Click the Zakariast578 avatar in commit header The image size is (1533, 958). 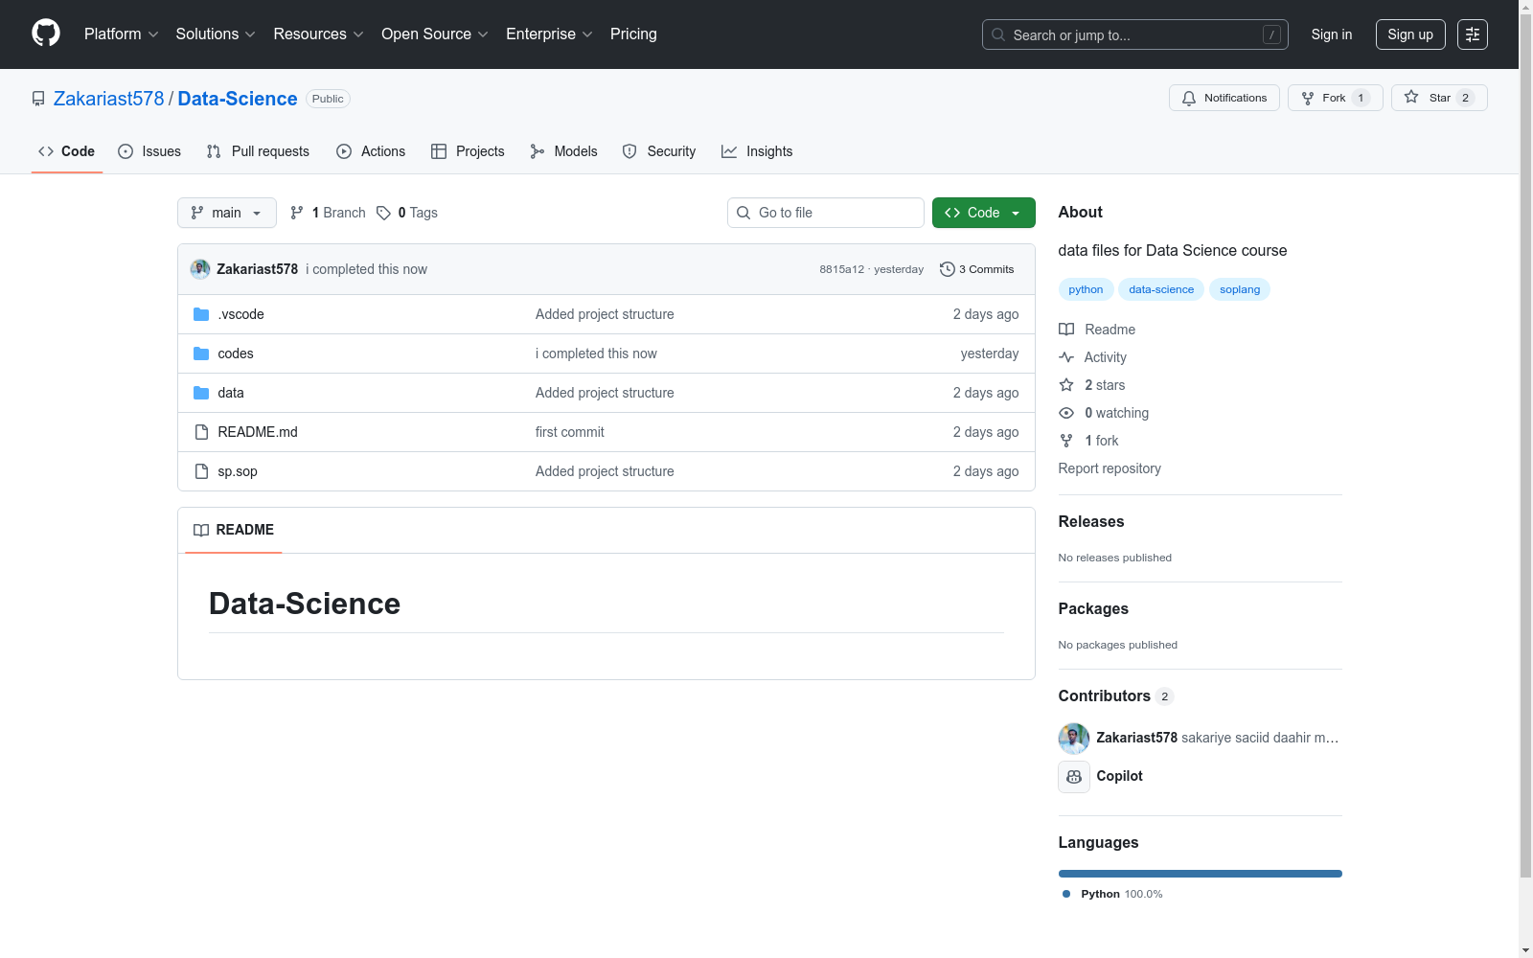(200, 269)
